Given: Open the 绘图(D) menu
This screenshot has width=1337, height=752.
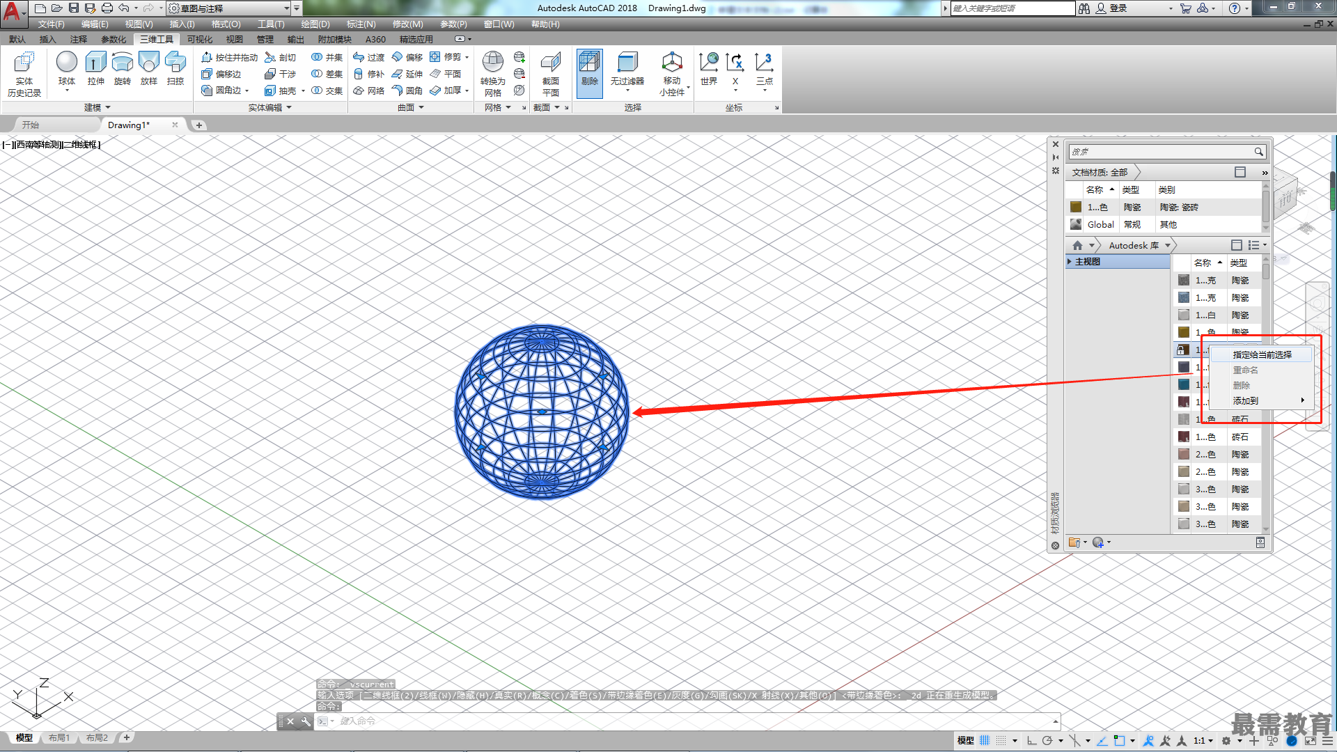Looking at the screenshot, I should point(315,24).
